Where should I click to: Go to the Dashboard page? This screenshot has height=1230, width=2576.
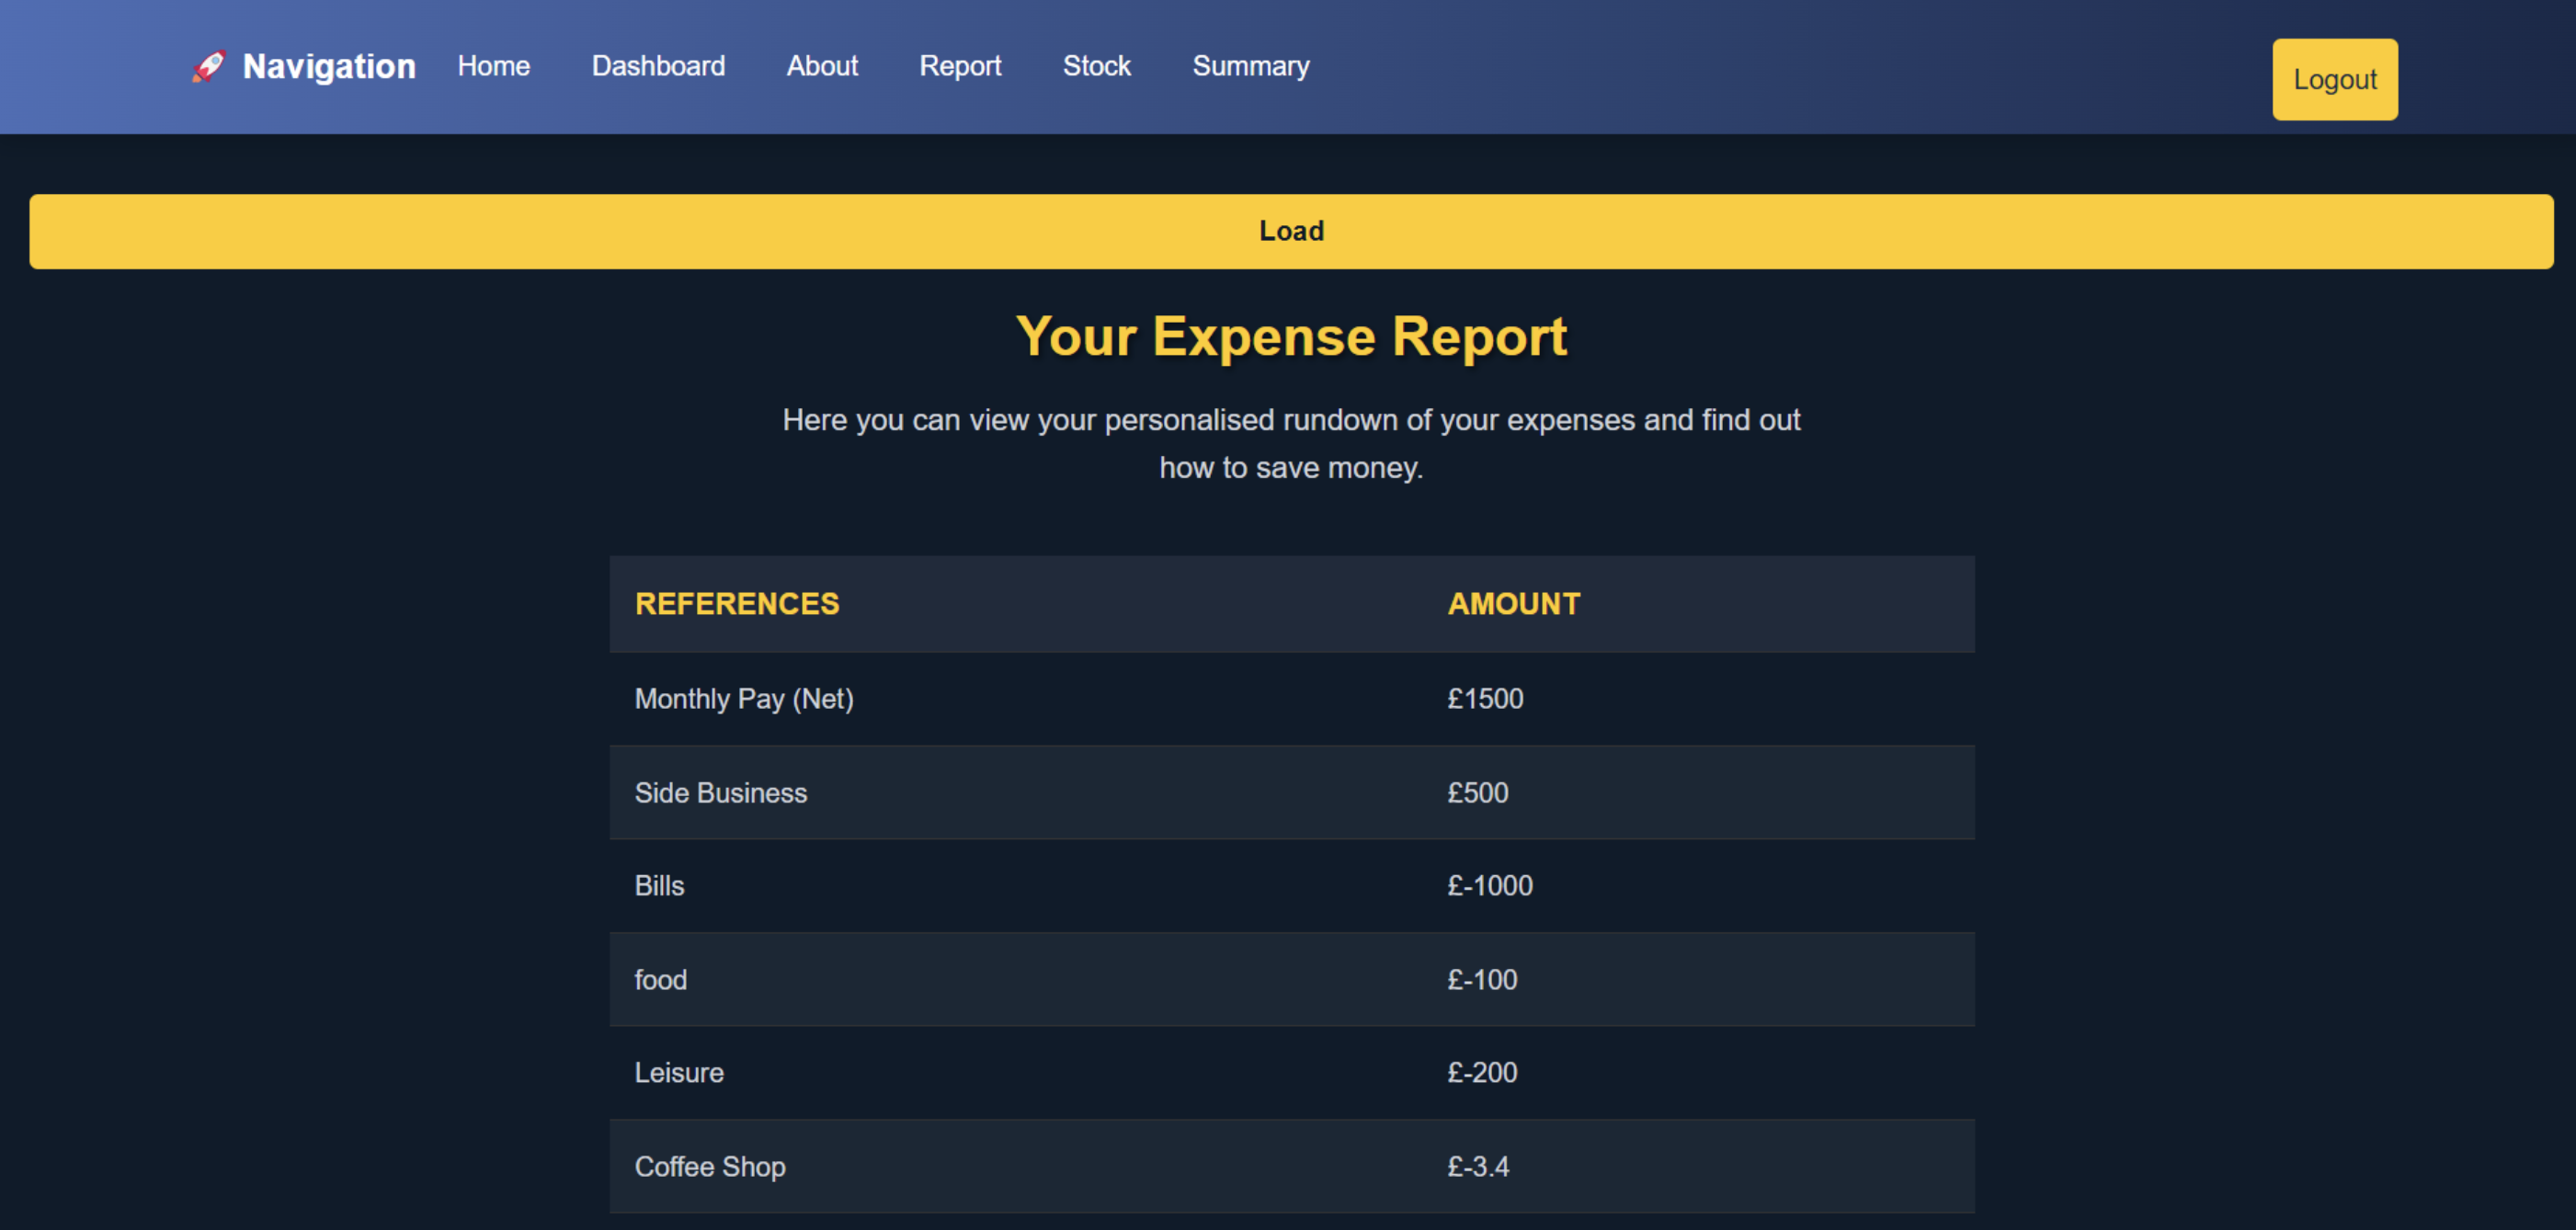(658, 66)
